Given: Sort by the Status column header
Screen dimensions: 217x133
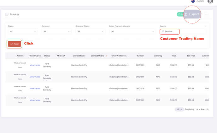Looking at the screenshot, I should coord(47,56).
